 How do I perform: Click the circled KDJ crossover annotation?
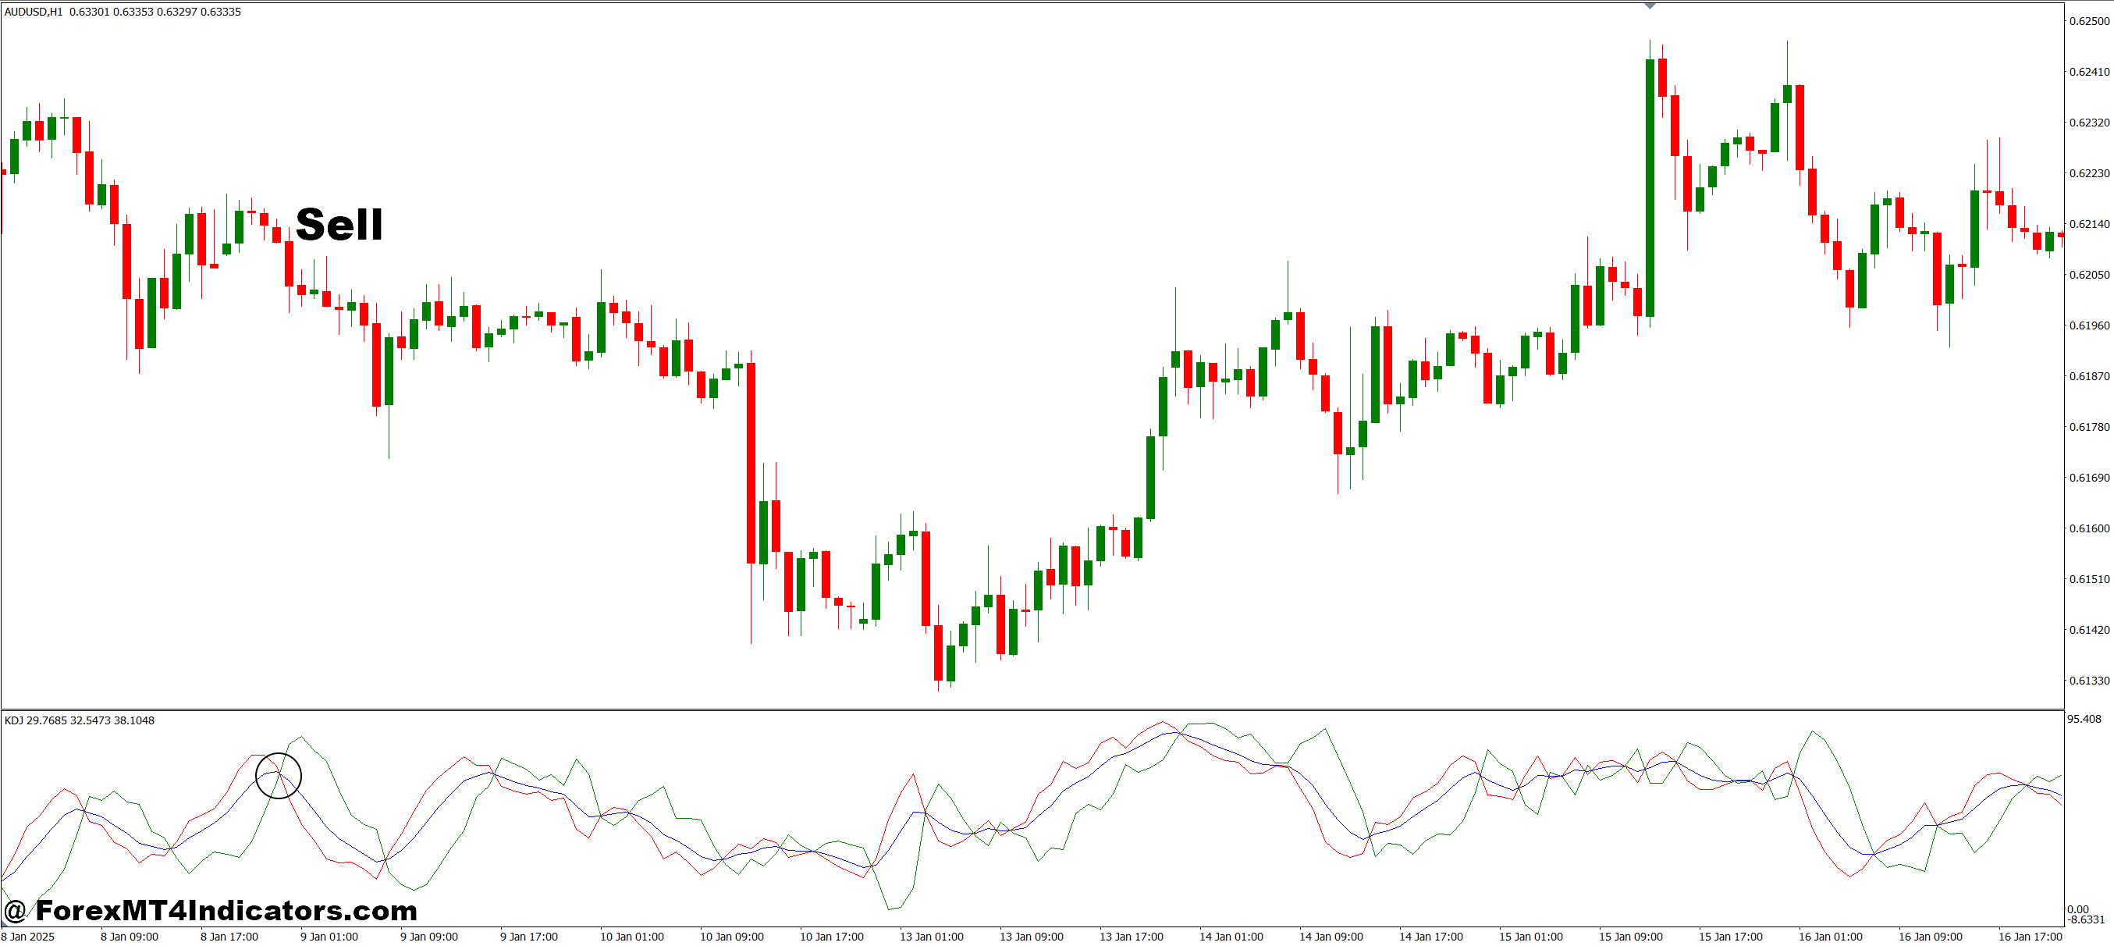279,777
